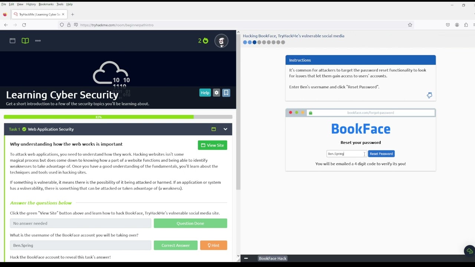Screen dimensions: 475x267
Task: Click the Ben.Spring answer field
Action: pyautogui.click(x=81, y=245)
